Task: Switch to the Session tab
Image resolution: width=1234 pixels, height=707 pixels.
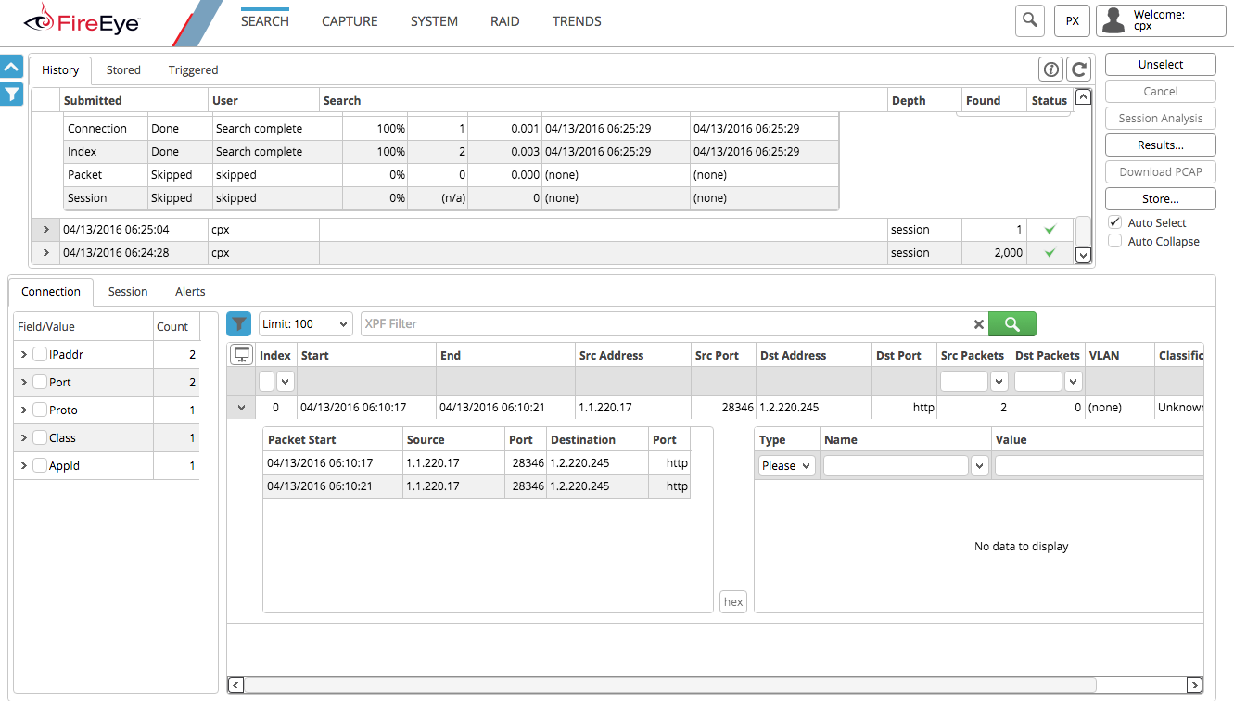Action: pos(128,291)
